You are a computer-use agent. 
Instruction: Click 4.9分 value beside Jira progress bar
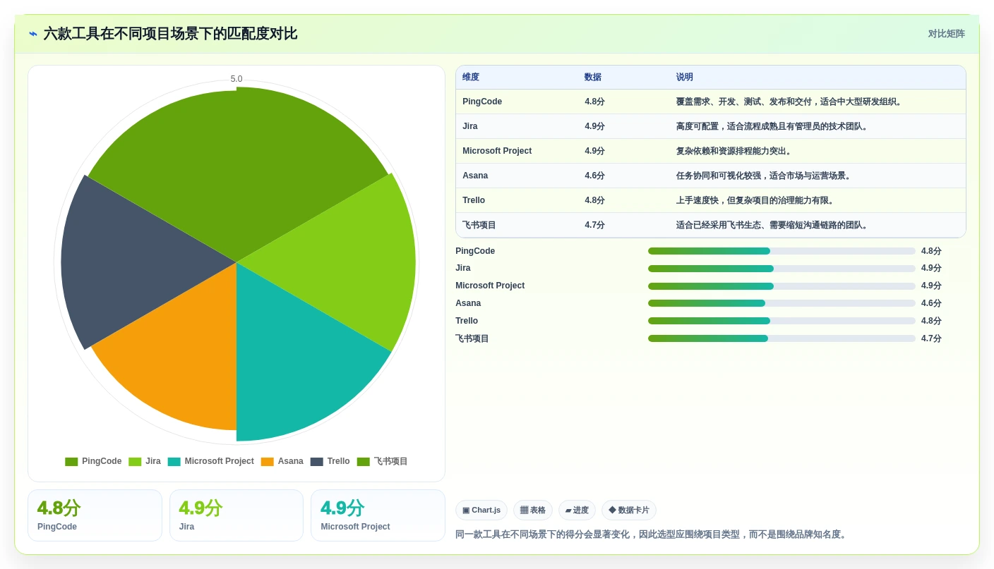[931, 269]
